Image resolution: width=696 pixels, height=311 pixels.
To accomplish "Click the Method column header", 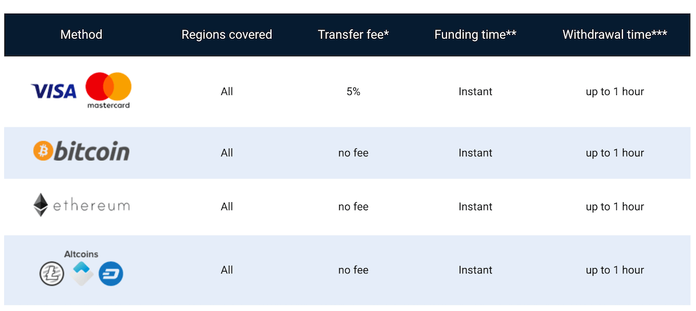I will tap(81, 35).
